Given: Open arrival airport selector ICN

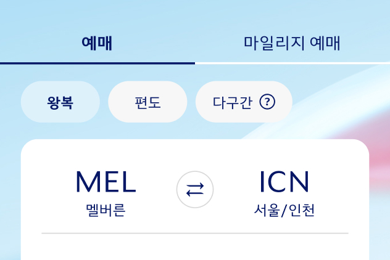Looking at the screenshot, I should [x=284, y=193].
